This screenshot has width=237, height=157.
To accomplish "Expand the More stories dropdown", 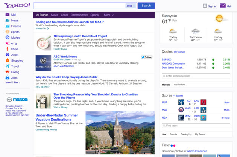I will (109, 15).
